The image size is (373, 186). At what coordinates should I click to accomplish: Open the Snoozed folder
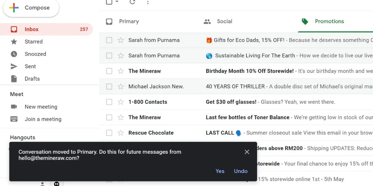pyautogui.click(x=35, y=54)
